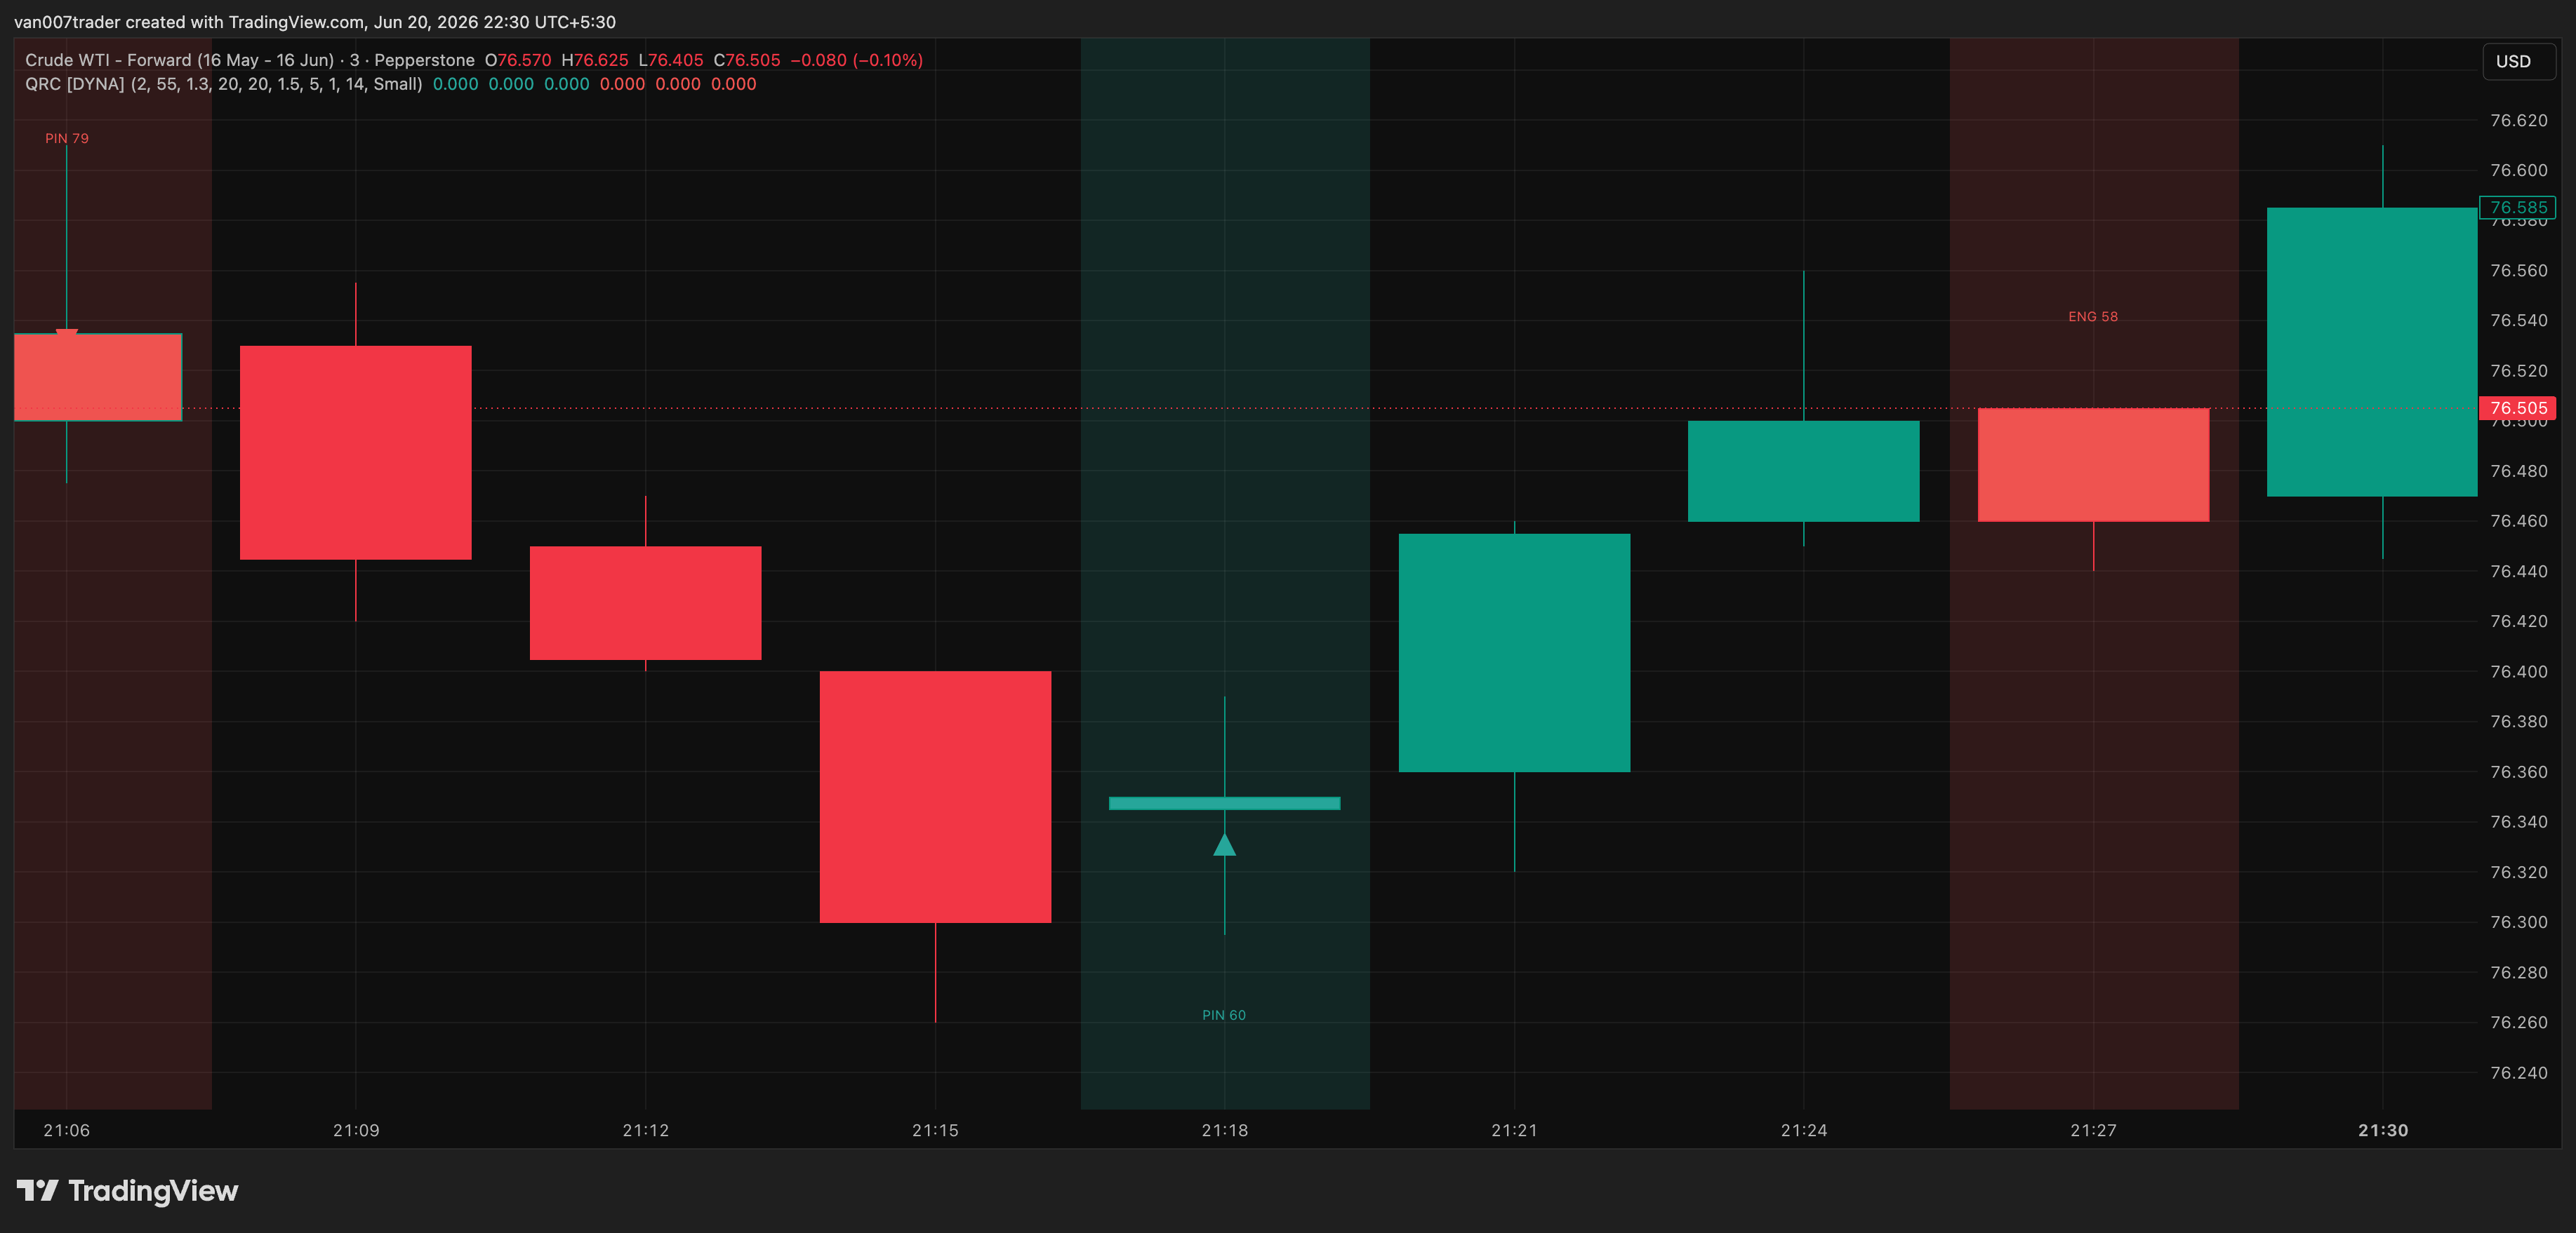Click the TradingView logo
This screenshot has width=2576, height=1233.
[127, 1190]
